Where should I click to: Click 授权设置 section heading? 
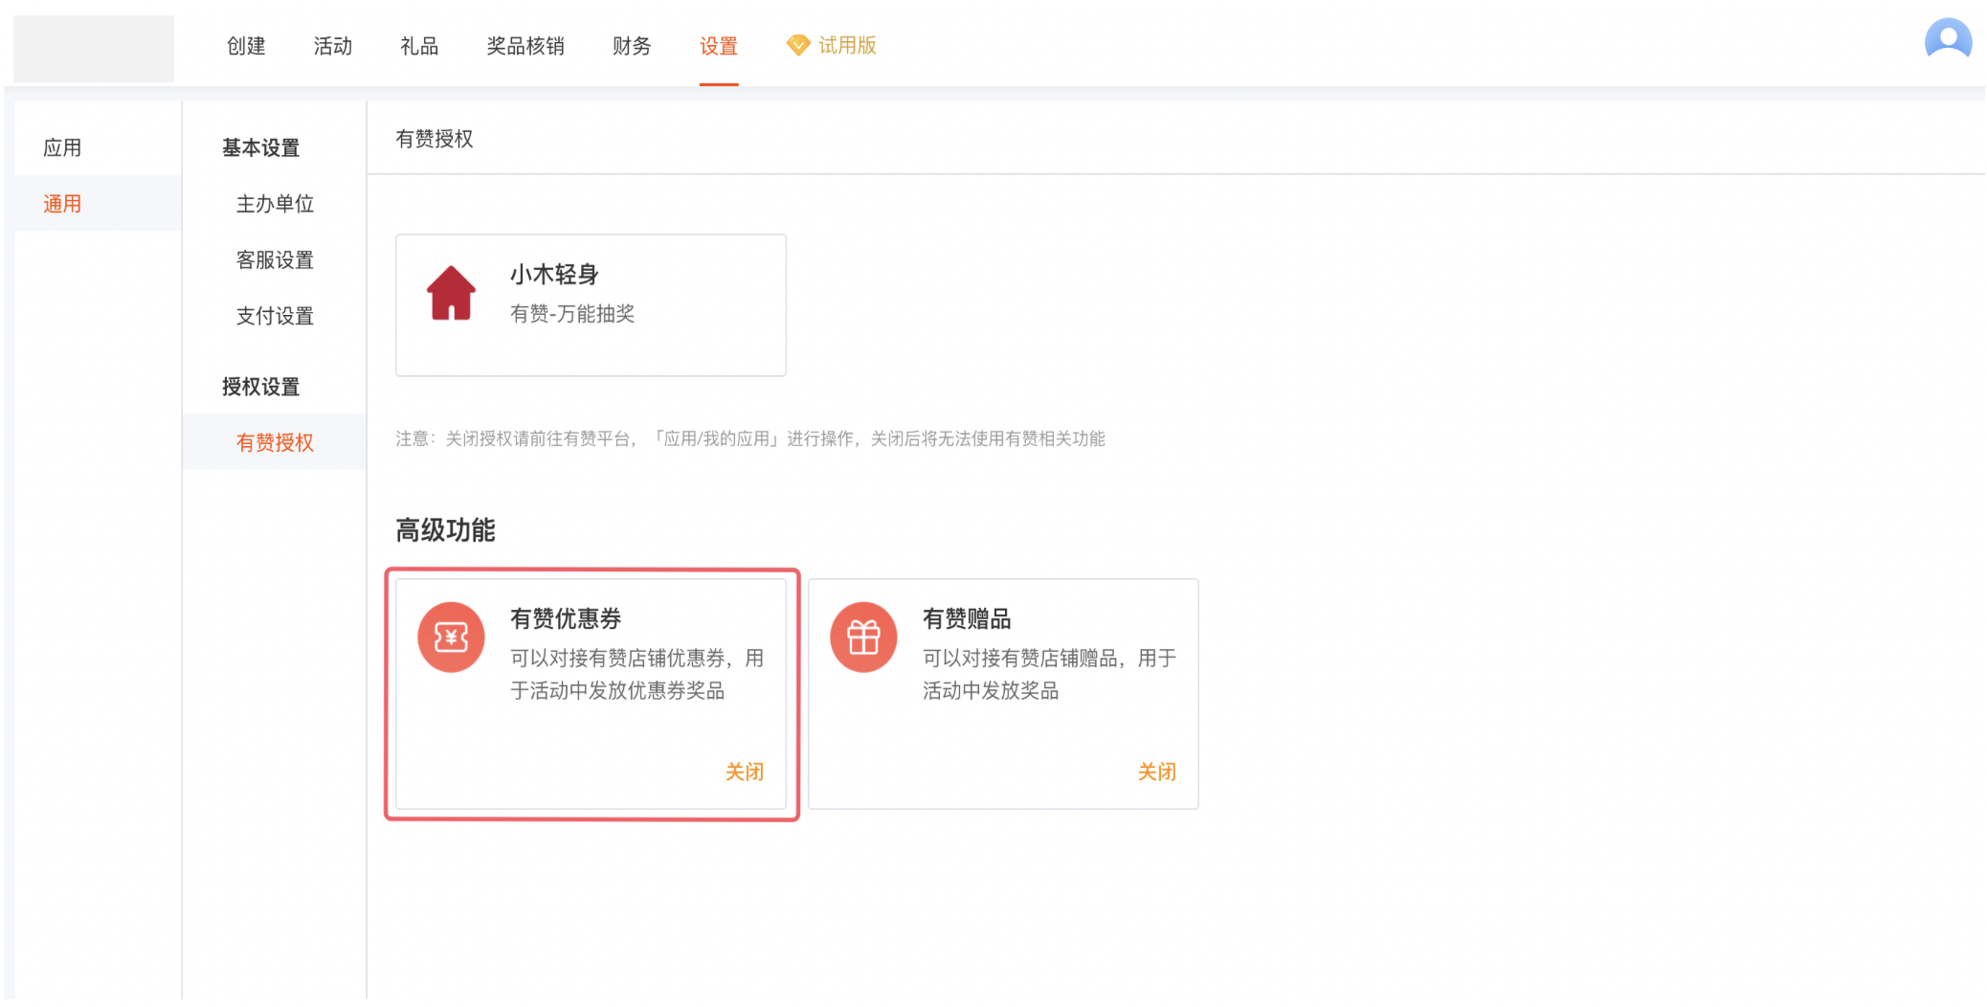coord(260,386)
